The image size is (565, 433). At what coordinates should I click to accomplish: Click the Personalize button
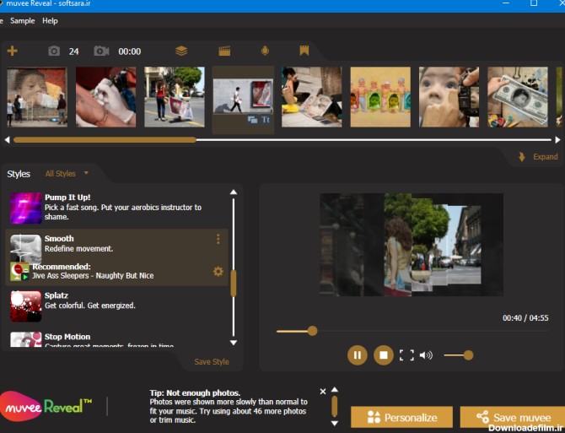click(x=401, y=417)
